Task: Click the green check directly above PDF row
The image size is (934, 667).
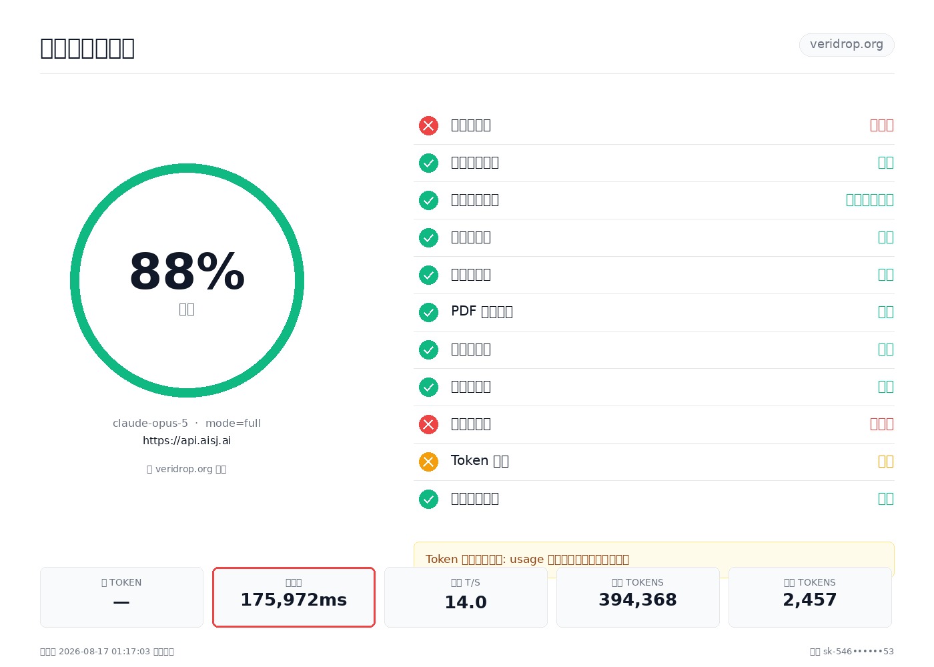Action: pos(428,275)
